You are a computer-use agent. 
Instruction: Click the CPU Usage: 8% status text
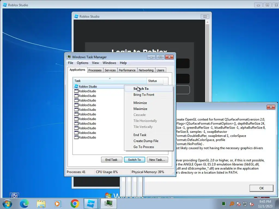tap(107, 172)
